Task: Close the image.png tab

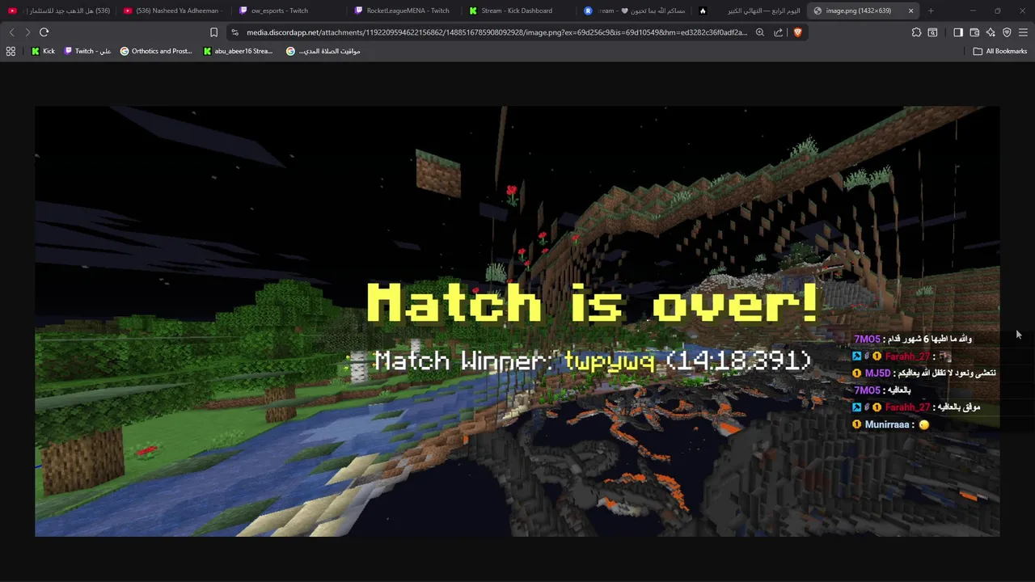Action: [910, 11]
